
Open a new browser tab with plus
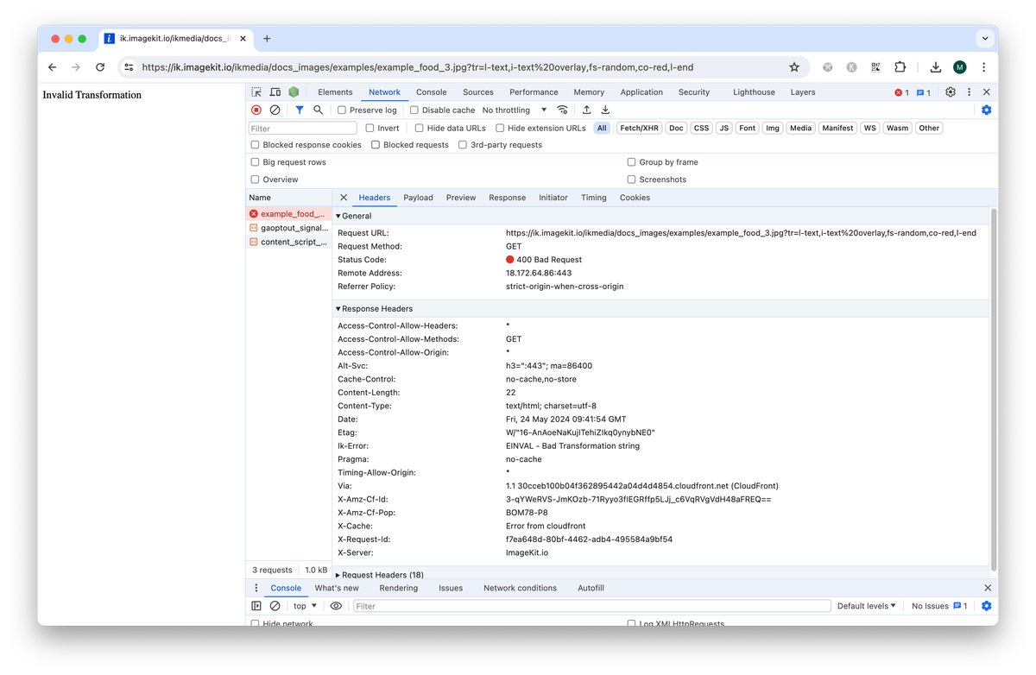[267, 39]
